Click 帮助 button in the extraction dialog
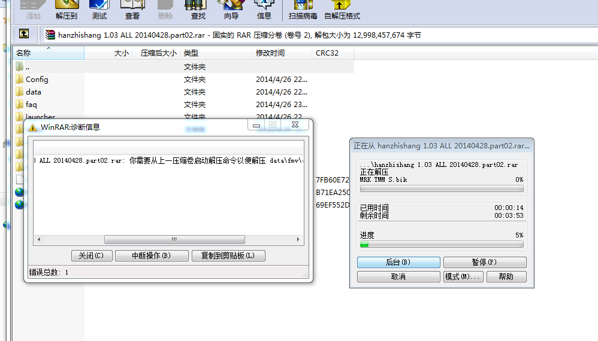 [x=506, y=276]
